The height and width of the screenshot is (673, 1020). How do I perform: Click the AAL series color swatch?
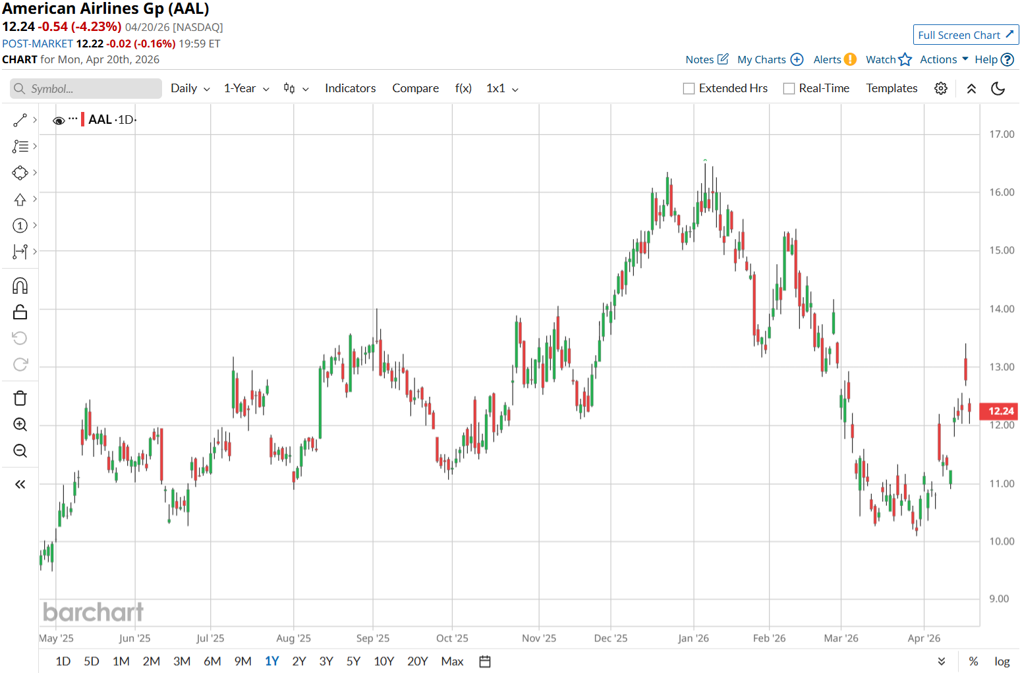pyautogui.click(x=82, y=120)
